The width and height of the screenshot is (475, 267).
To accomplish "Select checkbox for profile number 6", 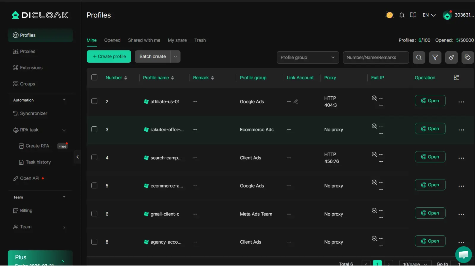I will pyautogui.click(x=94, y=214).
